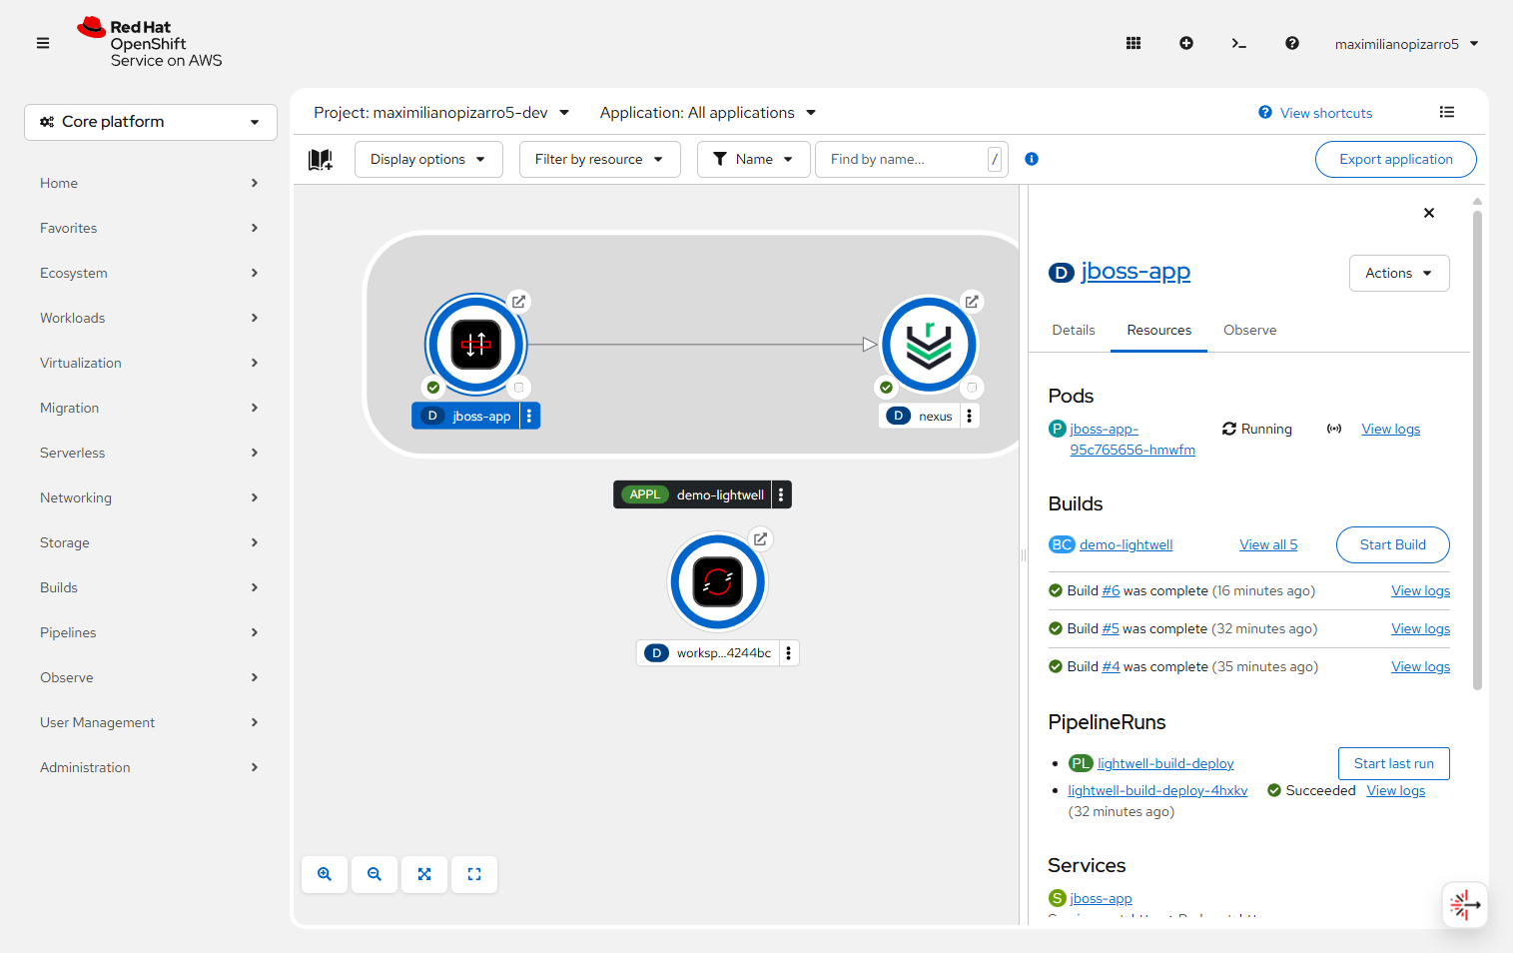
Task: Open the jboss-app node kebab menu
Action: pos(529,416)
